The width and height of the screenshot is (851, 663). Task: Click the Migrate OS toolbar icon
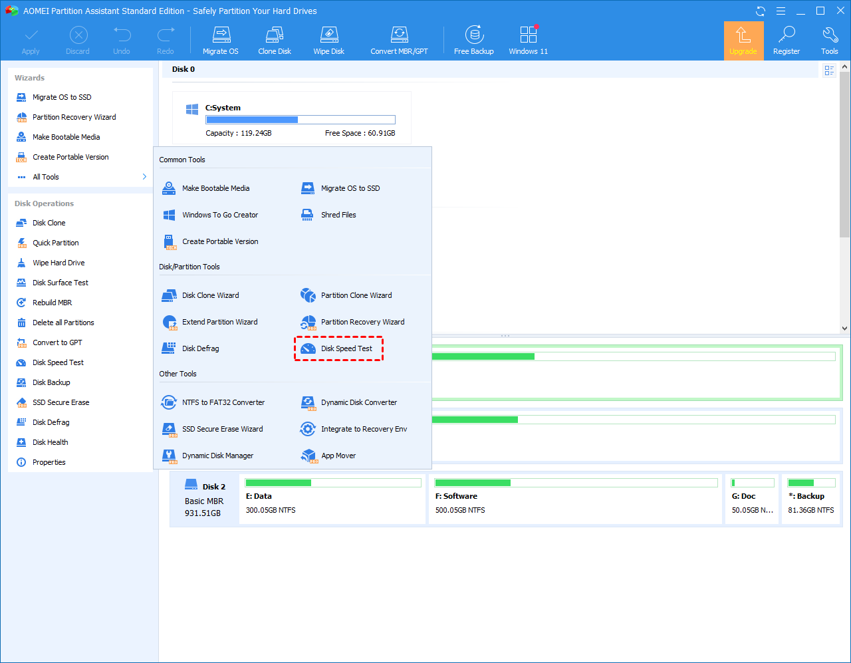pos(220,41)
